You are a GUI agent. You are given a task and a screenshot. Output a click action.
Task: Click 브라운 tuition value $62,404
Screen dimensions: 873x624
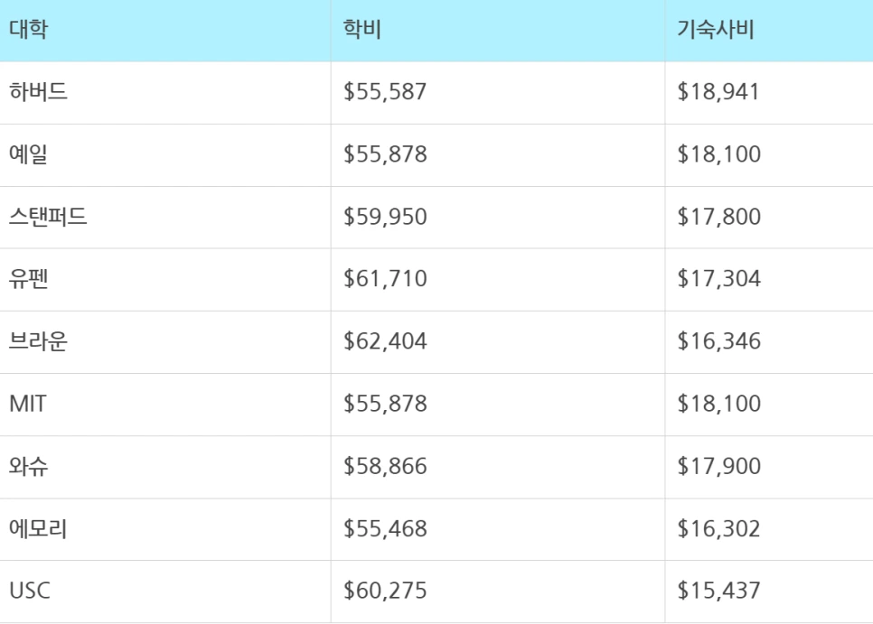click(385, 341)
